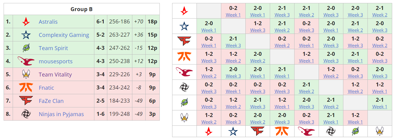Open the Ninjas in Pyjamas link
The height and width of the screenshot is (138, 394).
point(61,114)
